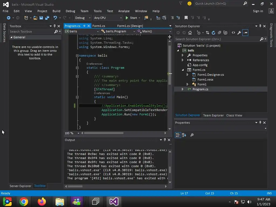Image resolution: width=276 pixels, height=207 pixels.
Task: Collapse the General group in Toolbox
Action: pos(11,37)
